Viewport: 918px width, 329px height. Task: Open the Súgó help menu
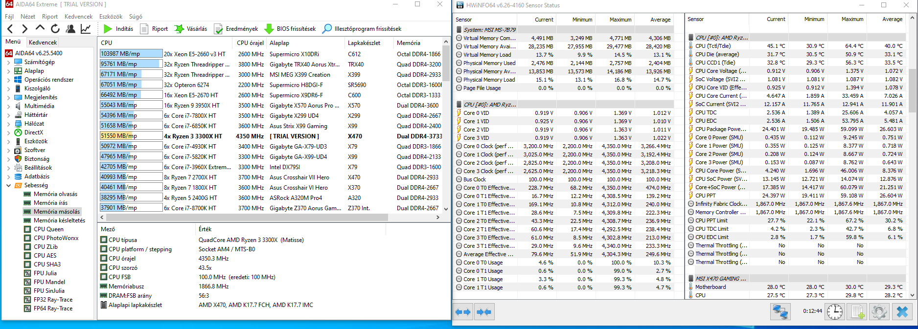tap(136, 17)
